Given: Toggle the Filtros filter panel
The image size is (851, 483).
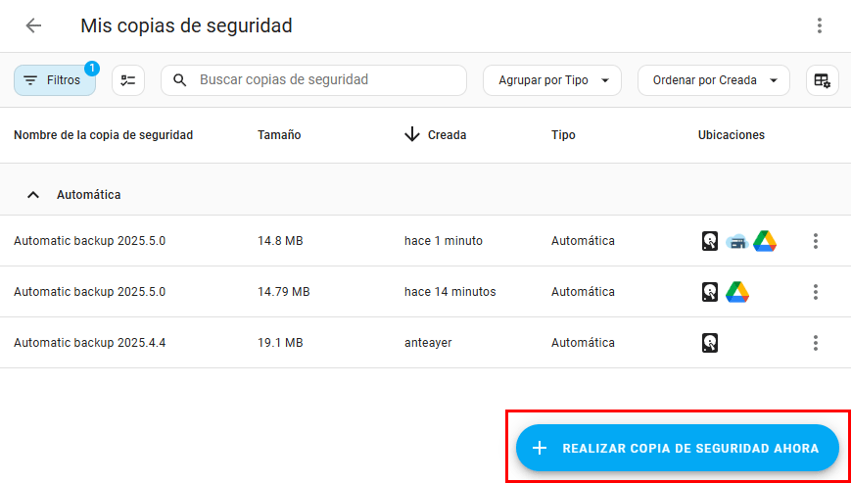Looking at the screenshot, I should tap(55, 80).
